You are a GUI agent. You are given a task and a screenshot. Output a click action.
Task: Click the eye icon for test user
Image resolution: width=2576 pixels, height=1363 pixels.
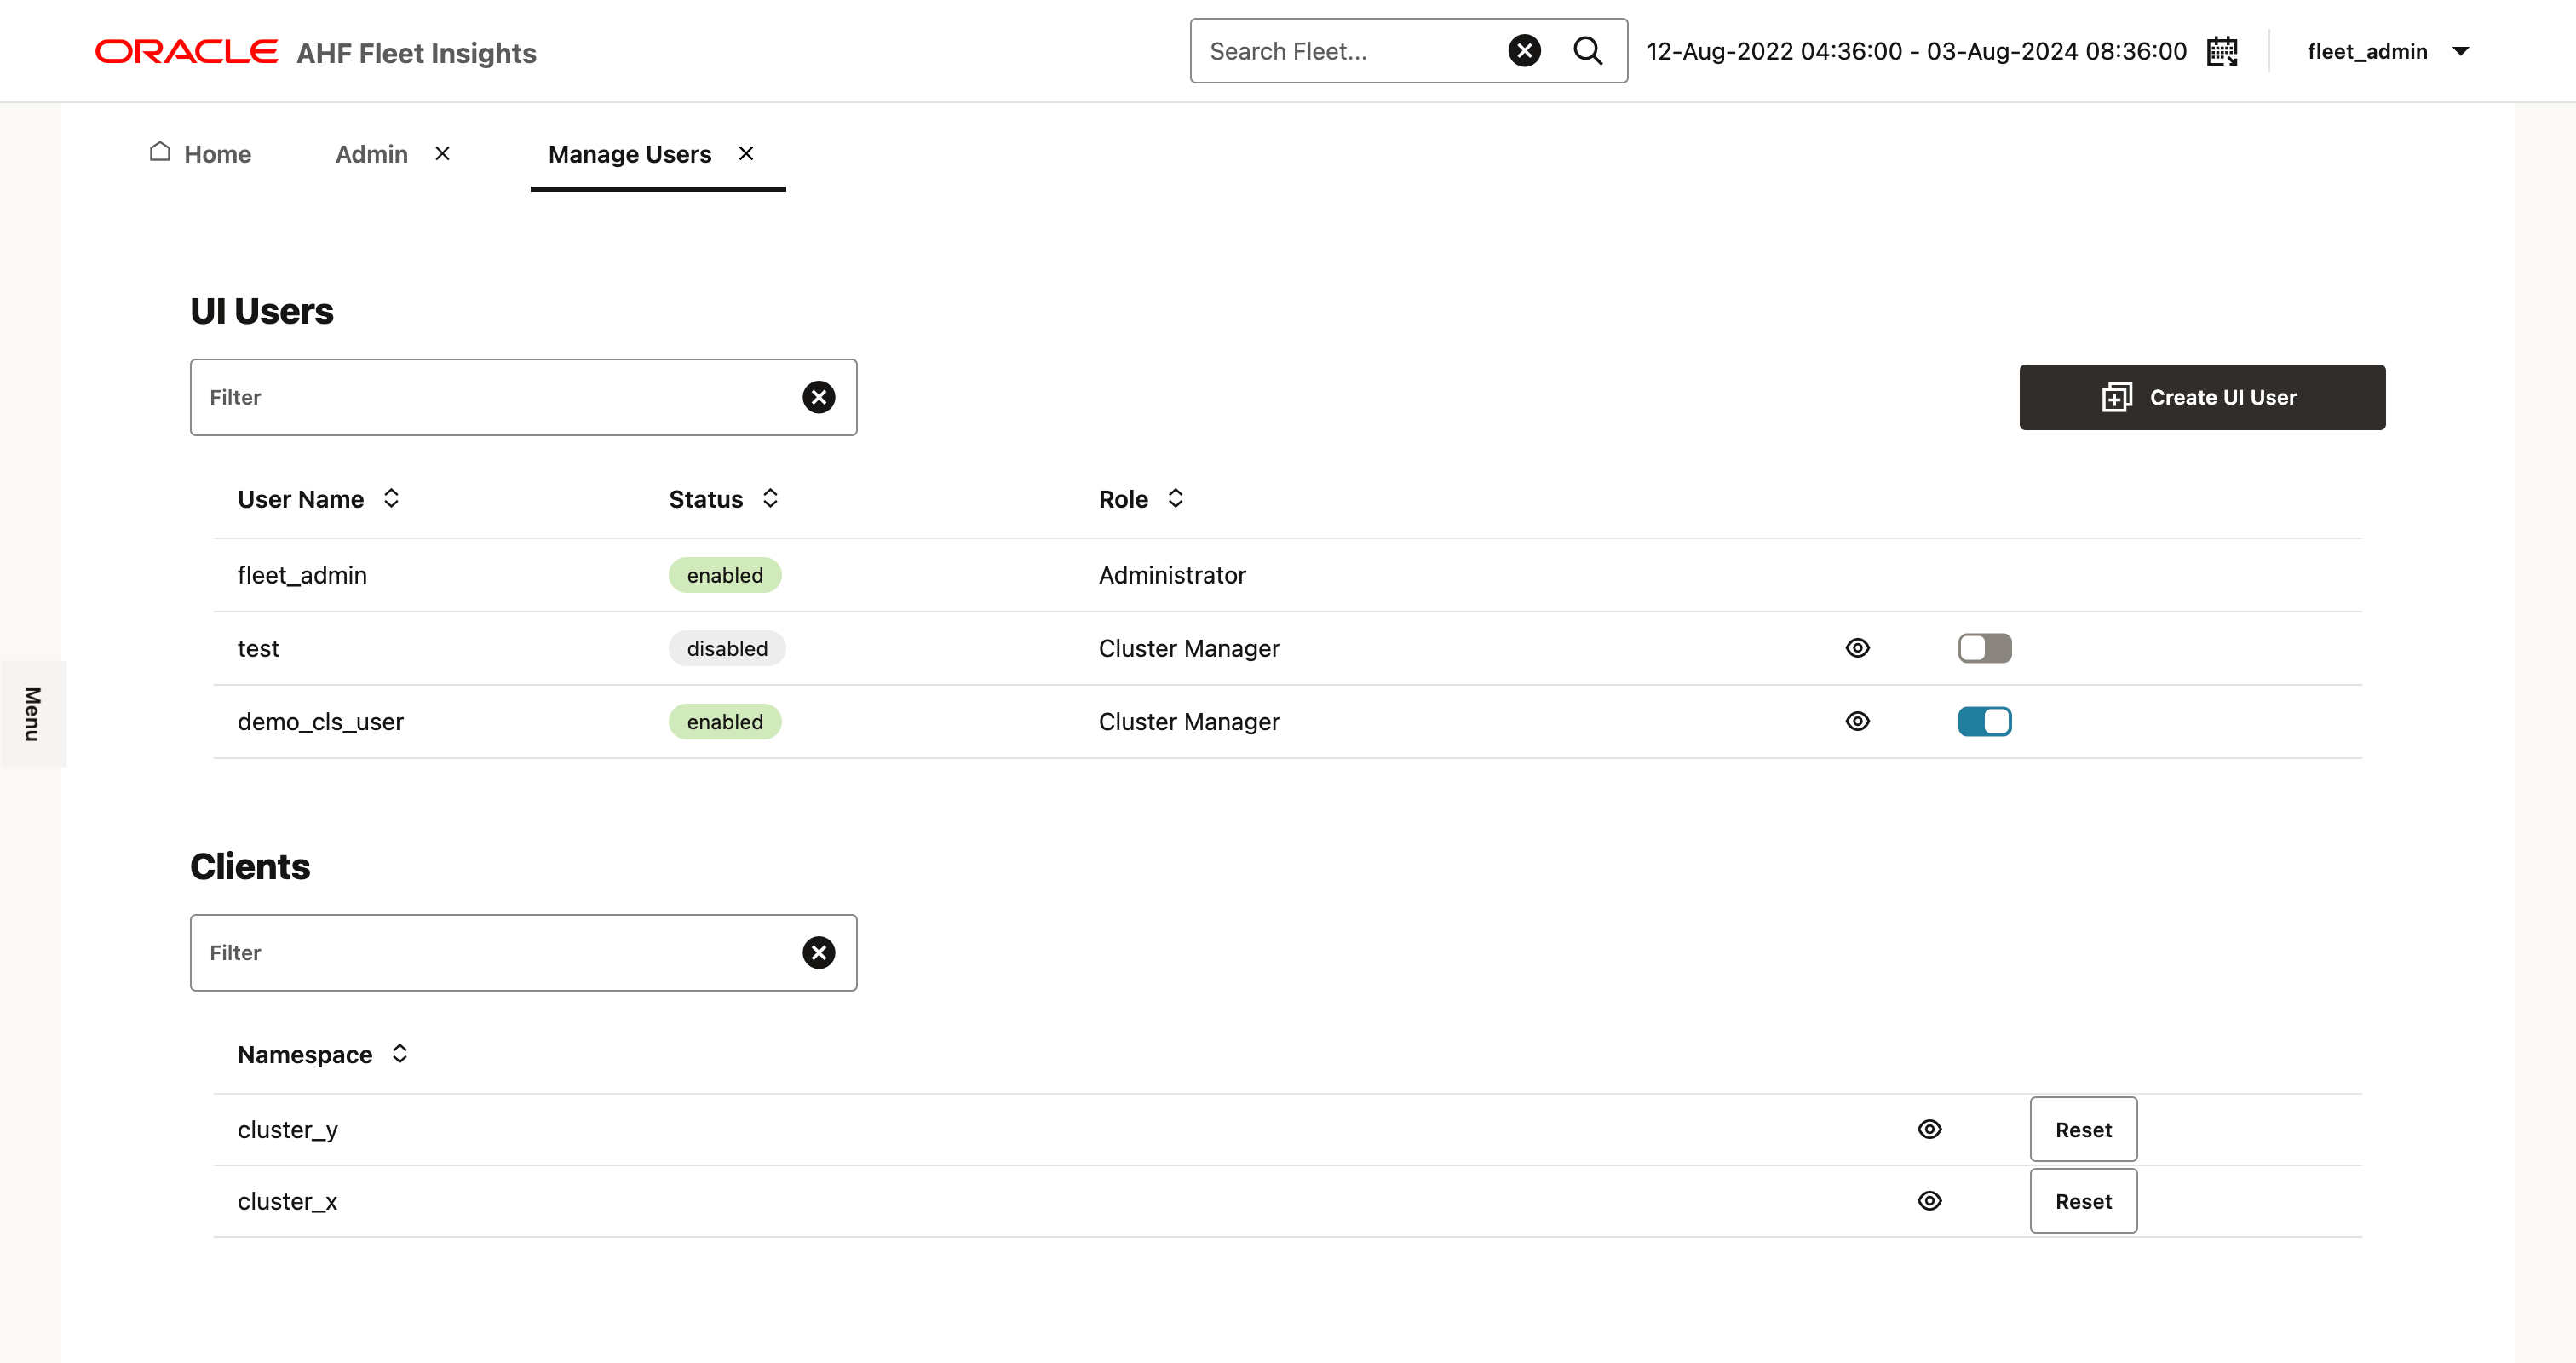[x=1857, y=648]
